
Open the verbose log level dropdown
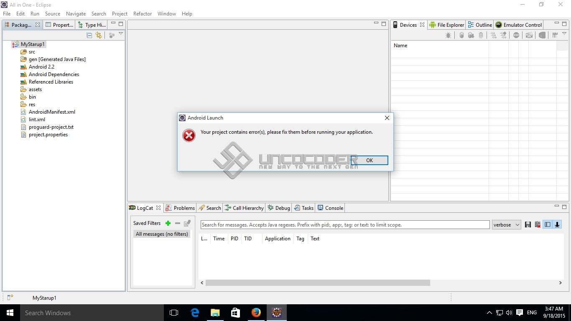click(x=506, y=225)
